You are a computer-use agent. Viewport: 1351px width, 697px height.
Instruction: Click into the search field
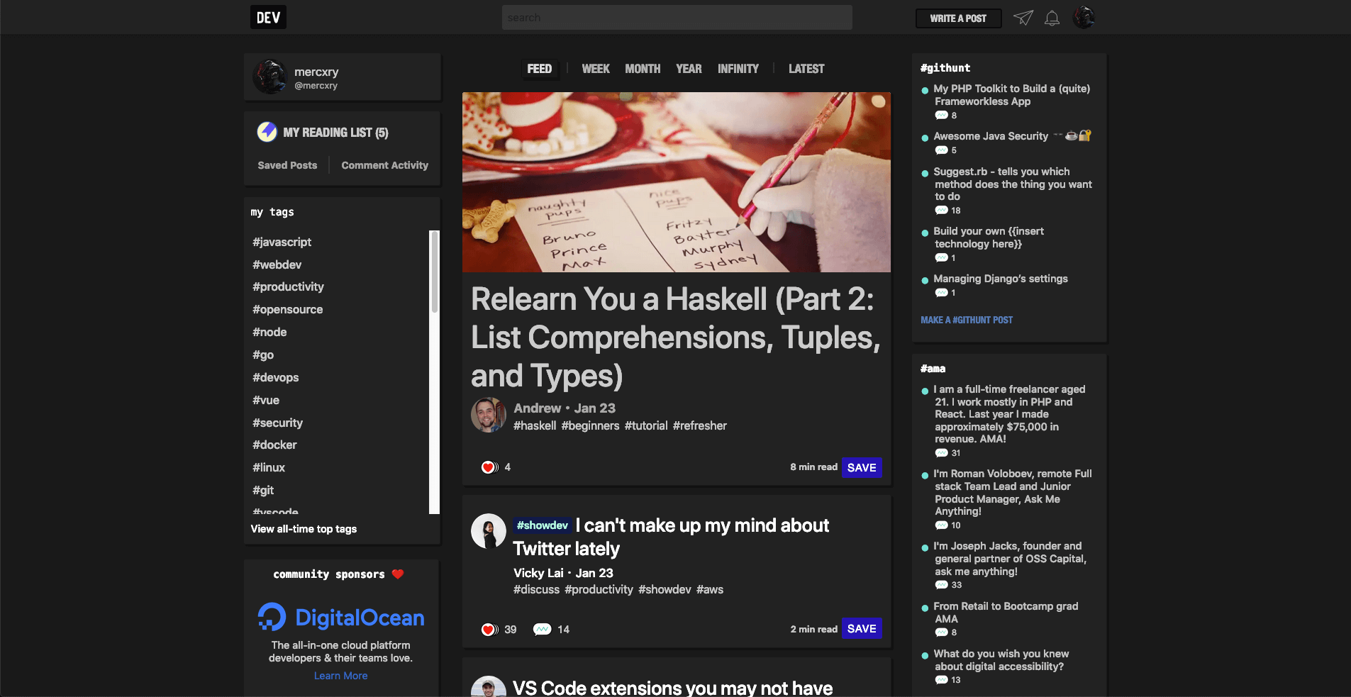[676, 17]
